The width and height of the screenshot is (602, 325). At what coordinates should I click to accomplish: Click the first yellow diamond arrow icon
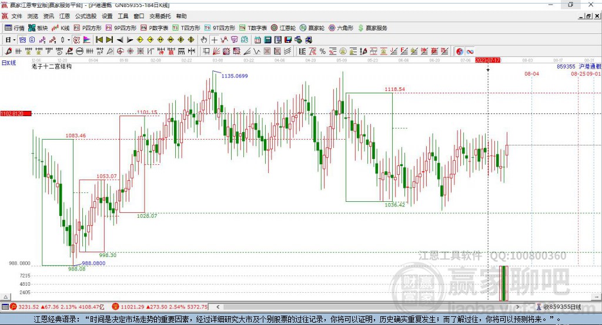tap(140, 40)
